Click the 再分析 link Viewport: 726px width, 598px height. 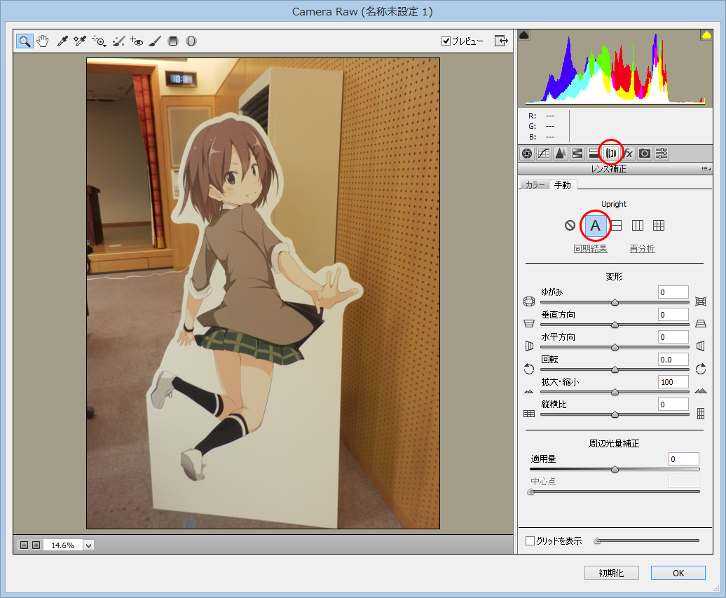point(642,249)
